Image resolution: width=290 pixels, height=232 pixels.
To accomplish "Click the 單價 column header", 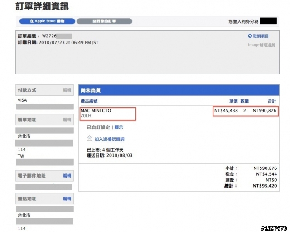I will (233, 101).
